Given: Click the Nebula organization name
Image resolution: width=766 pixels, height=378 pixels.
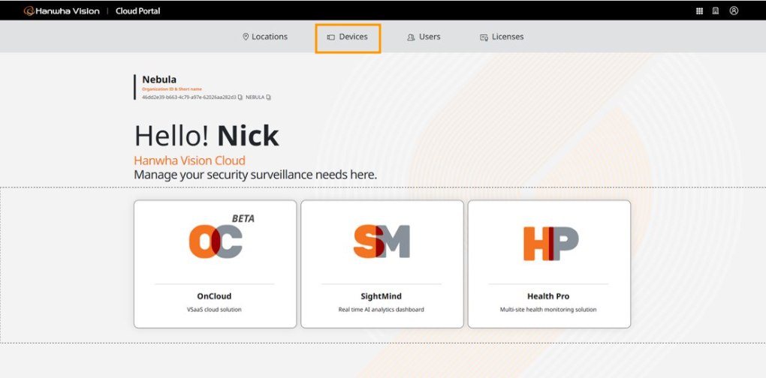Looking at the screenshot, I should click(159, 79).
